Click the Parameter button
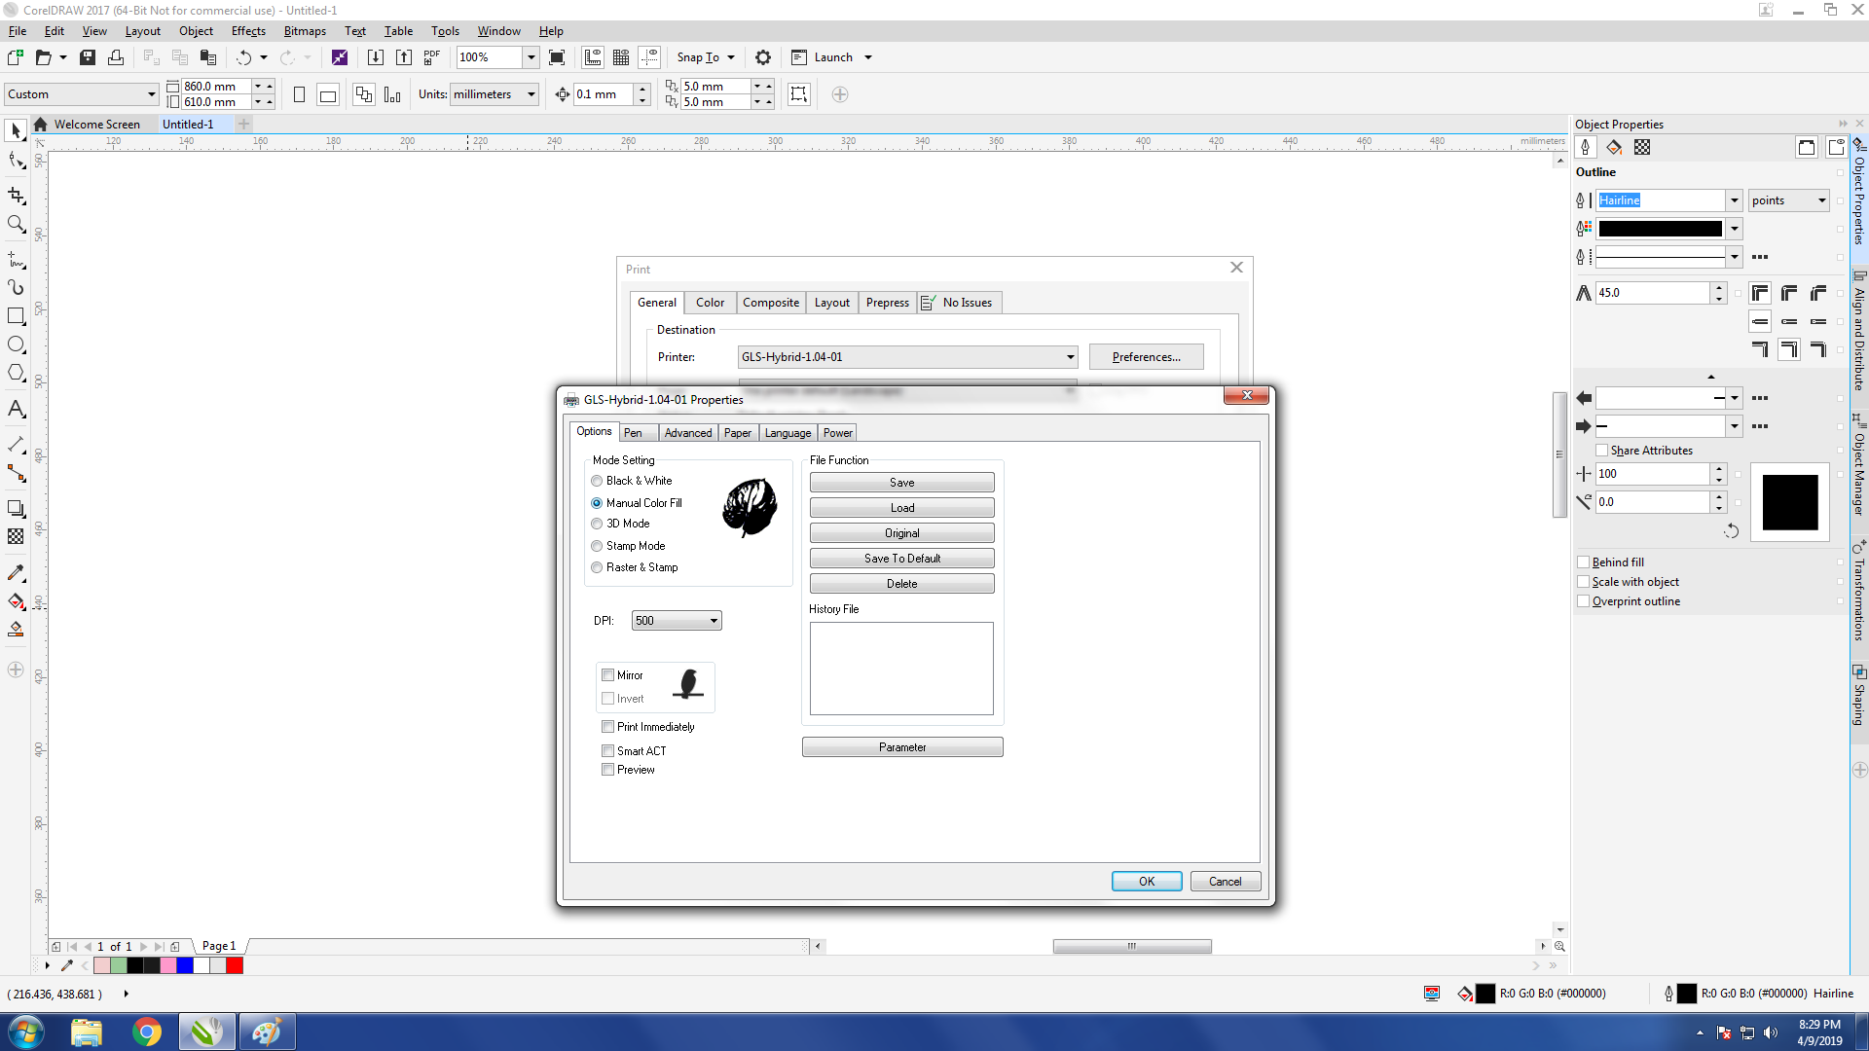This screenshot has width=1869, height=1051. click(x=902, y=747)
